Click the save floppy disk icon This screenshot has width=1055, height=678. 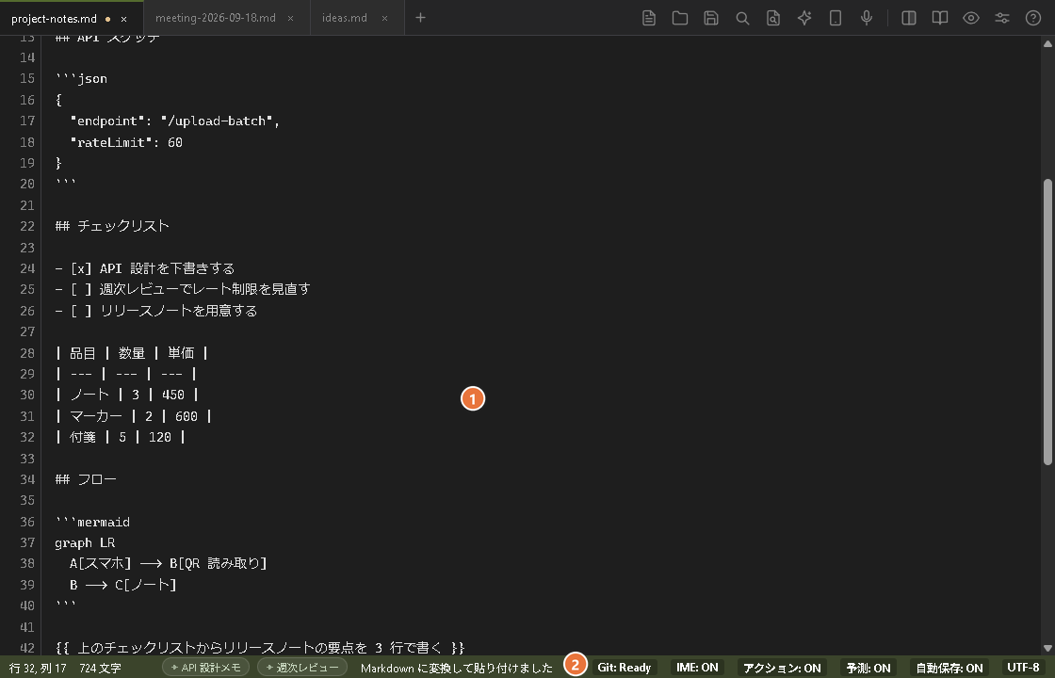(711, 18)
